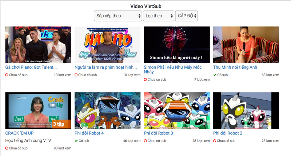This screenshot has height=156, width=291.
Task: Click the red circle icon under Phi đội Robot 2
Action: 215,141
